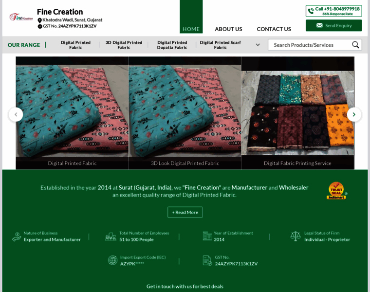Click the Send Enquiry button
This screenshot has width=370, height=292.
(x=333, y=25)
